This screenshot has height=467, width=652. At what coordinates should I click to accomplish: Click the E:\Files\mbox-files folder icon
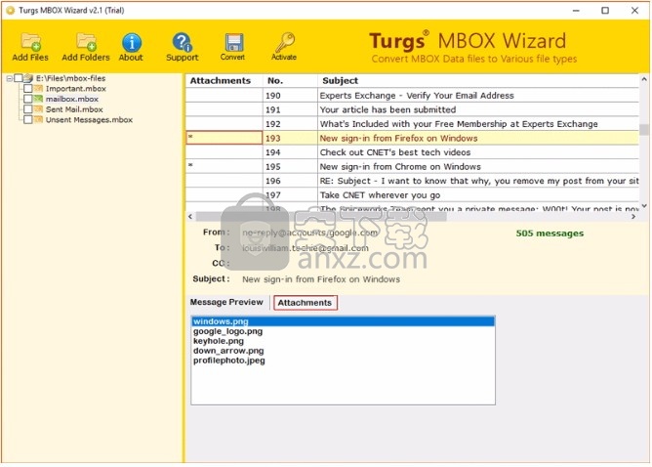click(28, 78)
